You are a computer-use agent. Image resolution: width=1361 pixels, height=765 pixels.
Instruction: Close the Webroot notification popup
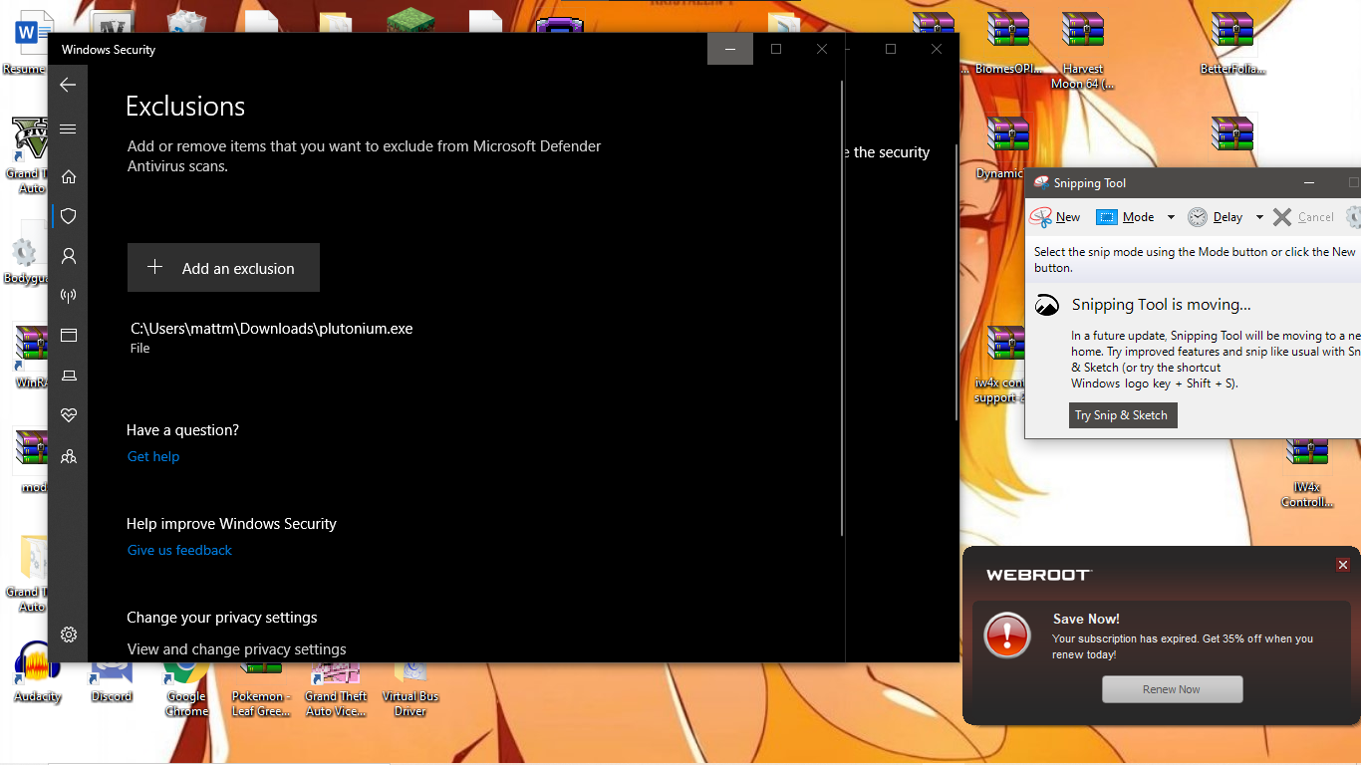click(1343, 565)
